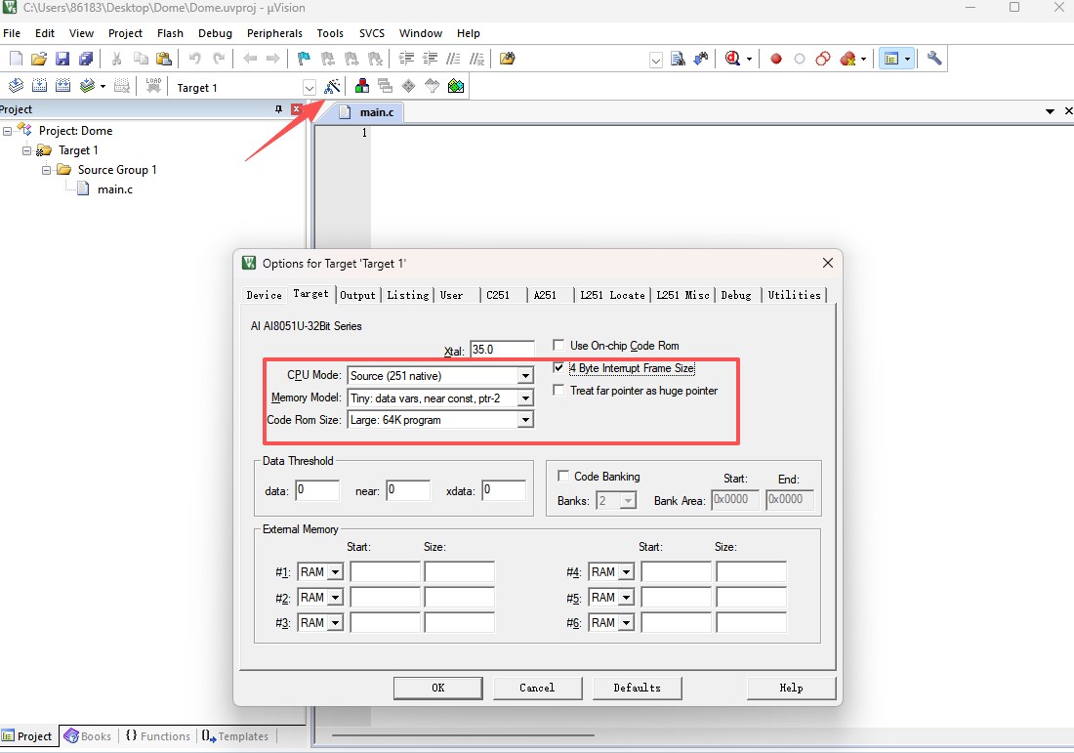Toggle the bookmark flag icon
The width and height of the screenshot is (1074, 753).
tap(304, 59)
